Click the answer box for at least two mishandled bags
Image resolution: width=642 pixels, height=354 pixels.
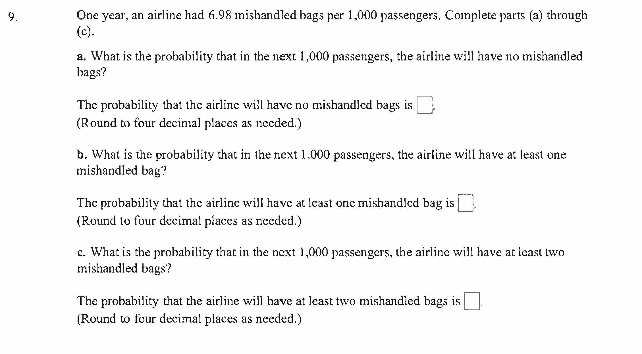(471, 301)
